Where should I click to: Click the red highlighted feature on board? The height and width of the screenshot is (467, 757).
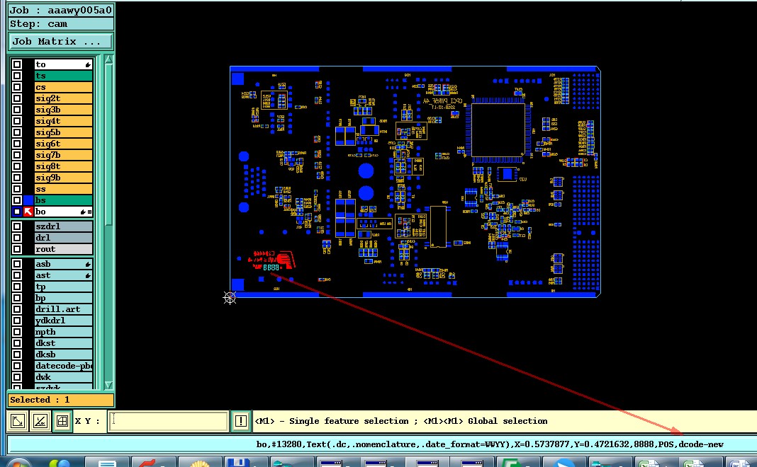(271, 260)
